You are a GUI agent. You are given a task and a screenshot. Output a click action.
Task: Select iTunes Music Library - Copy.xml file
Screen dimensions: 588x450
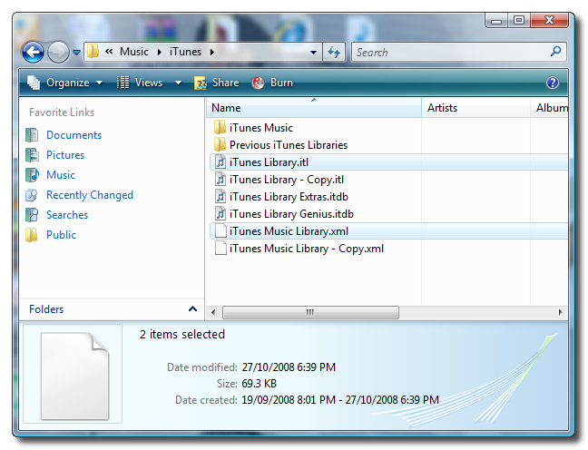306,249
